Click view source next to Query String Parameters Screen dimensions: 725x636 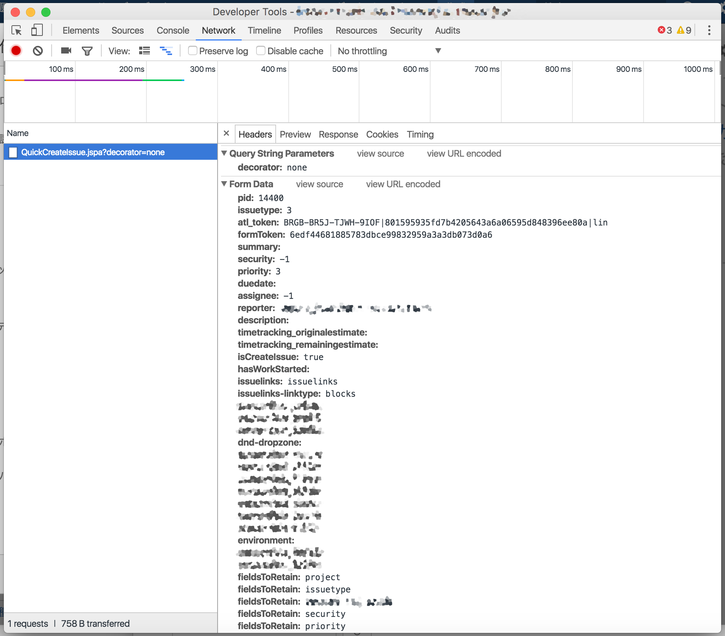pos(380,153)
